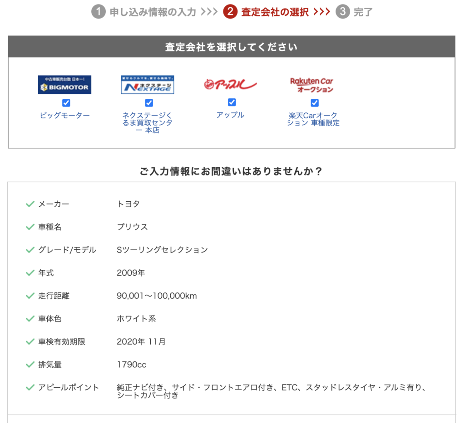Click the 査定会社を選択してください header
Image resolution: width=465 pixels, height=423 pixels.
point(232,47)
